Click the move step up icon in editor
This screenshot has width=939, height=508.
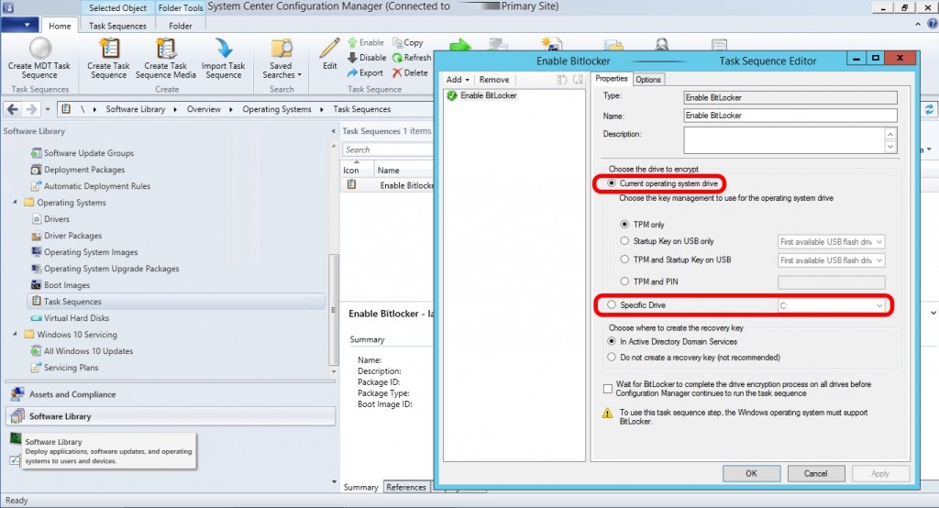562,79
